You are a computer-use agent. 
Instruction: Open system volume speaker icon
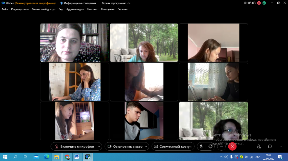pos(226,157)
